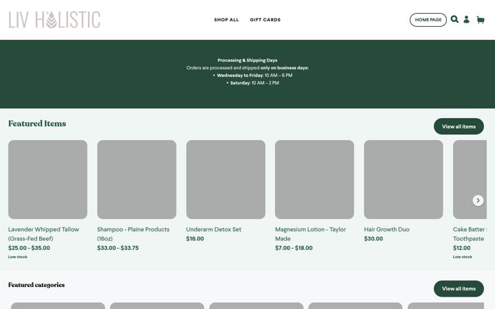Click Processing & Shipping Days banner title

click(x=247, y=60)
